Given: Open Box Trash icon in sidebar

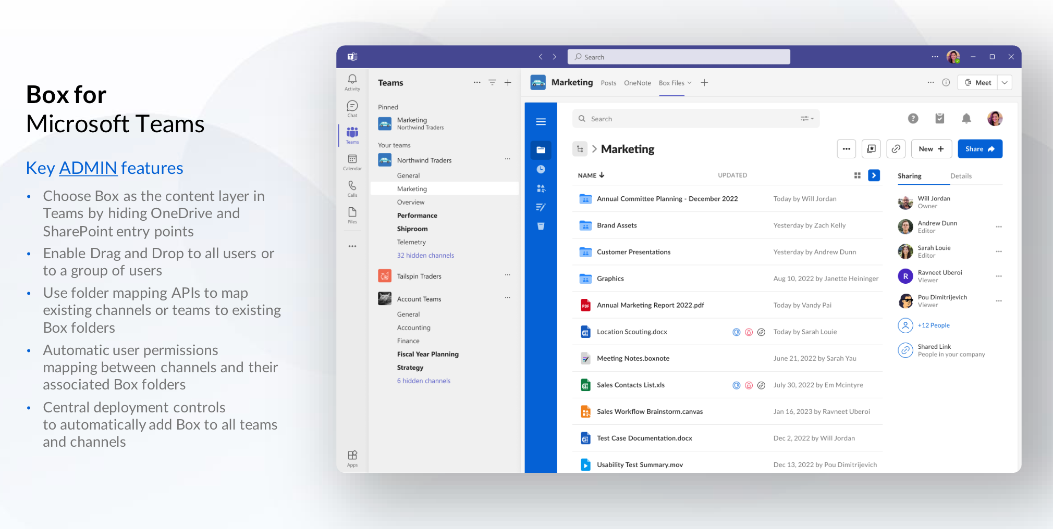Looking at the screenshot, I should click(541, 226).
